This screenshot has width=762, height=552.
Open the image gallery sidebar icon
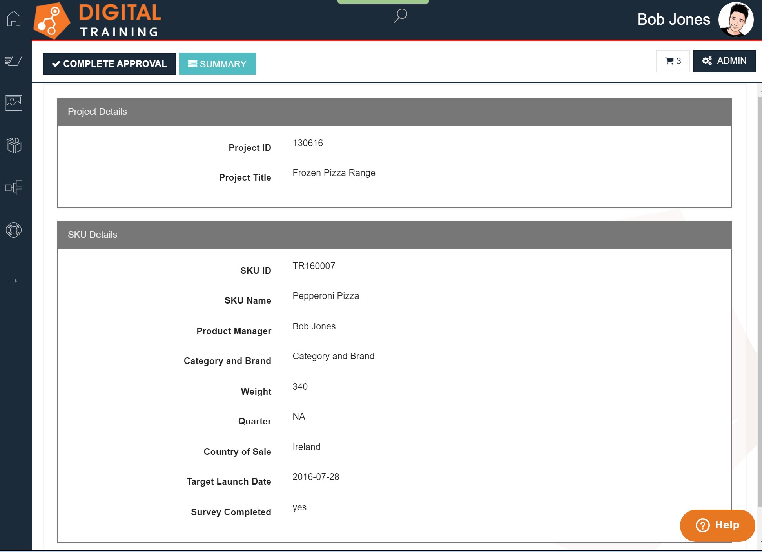pos(14,103)
